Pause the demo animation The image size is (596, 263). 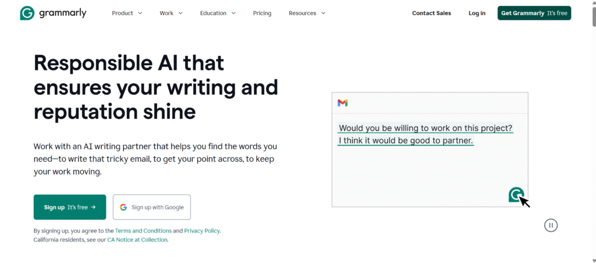(551, 225)
